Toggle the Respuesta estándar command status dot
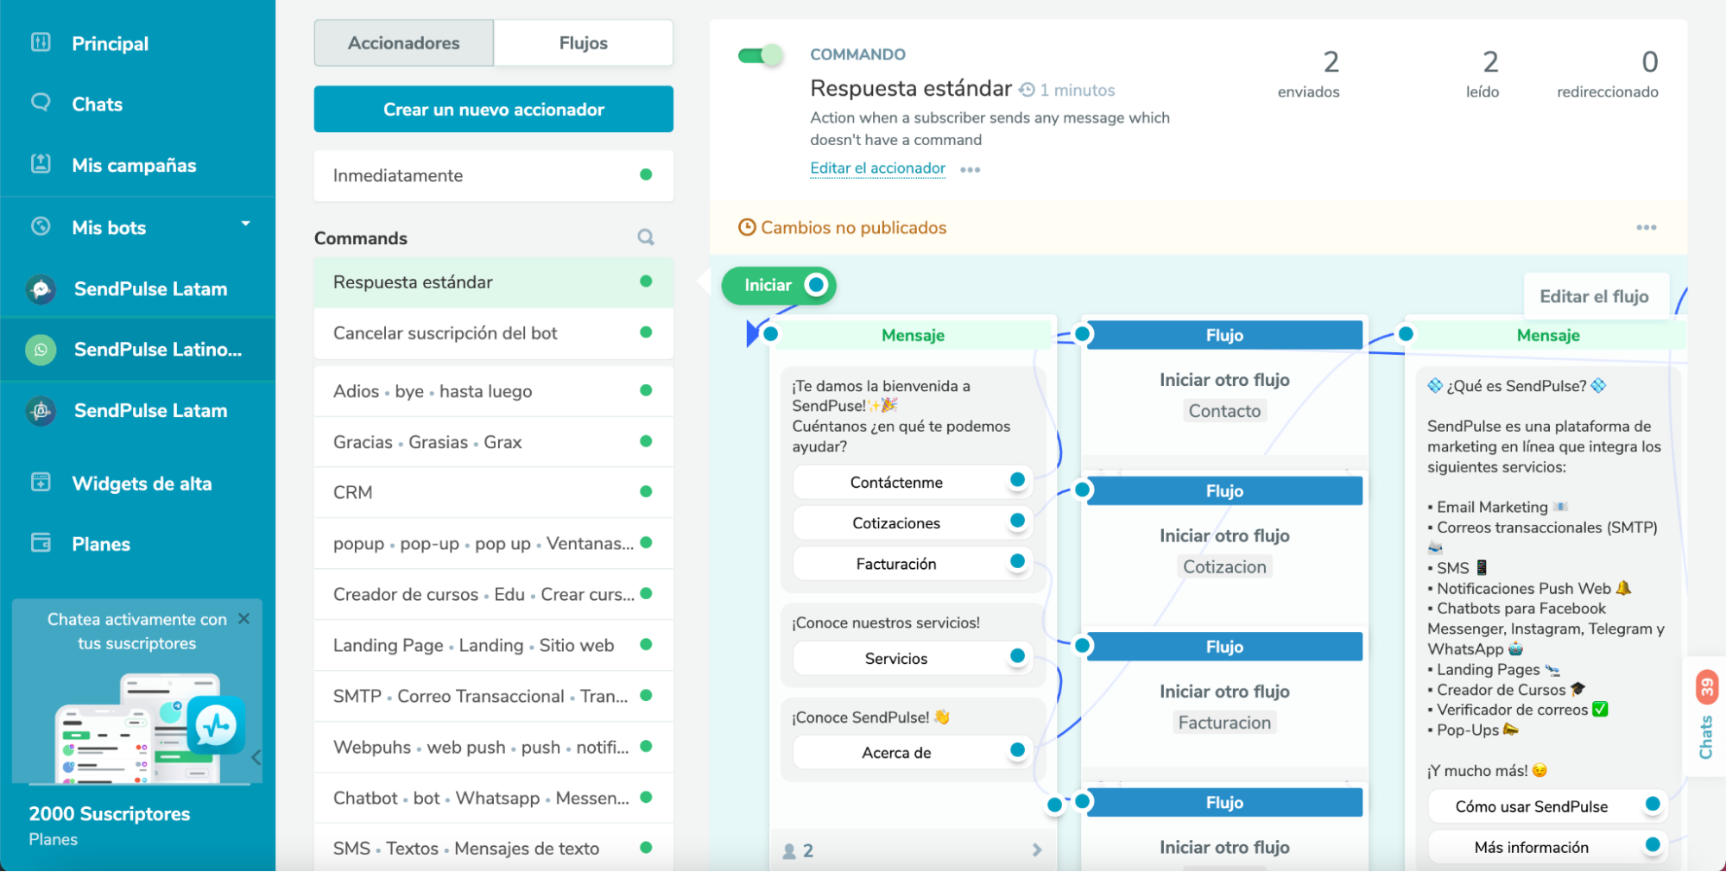The image size is (1726, 872). point(646,281)
